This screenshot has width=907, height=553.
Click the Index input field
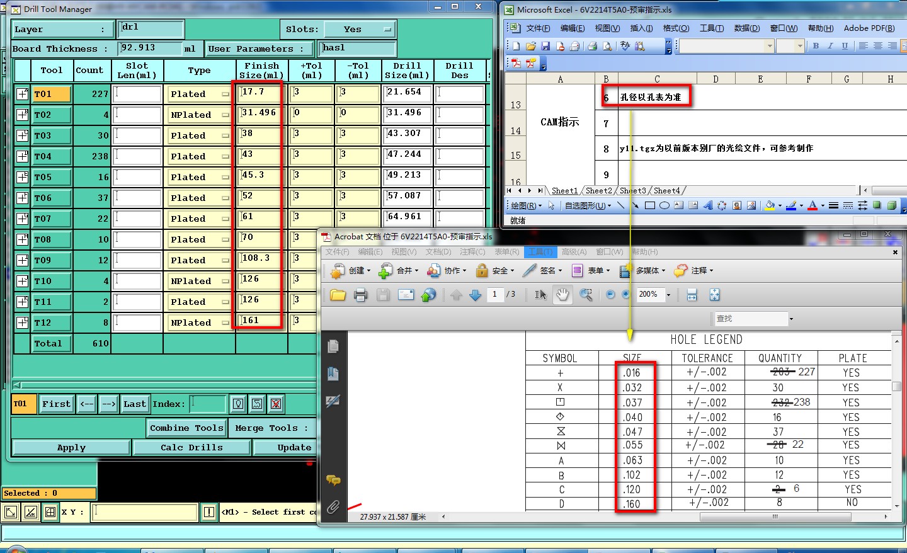point(208,404)
